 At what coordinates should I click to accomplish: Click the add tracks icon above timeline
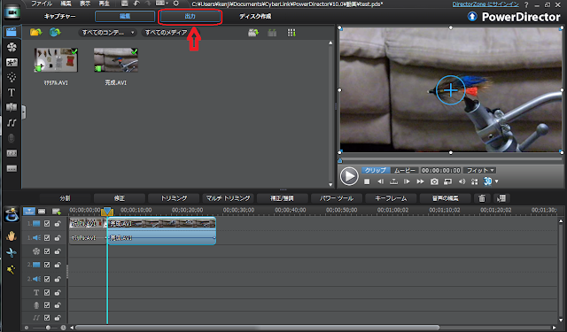[x=57, y=212]
